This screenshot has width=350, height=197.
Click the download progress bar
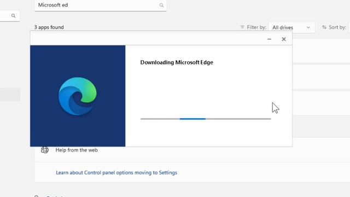pos(206,119)
